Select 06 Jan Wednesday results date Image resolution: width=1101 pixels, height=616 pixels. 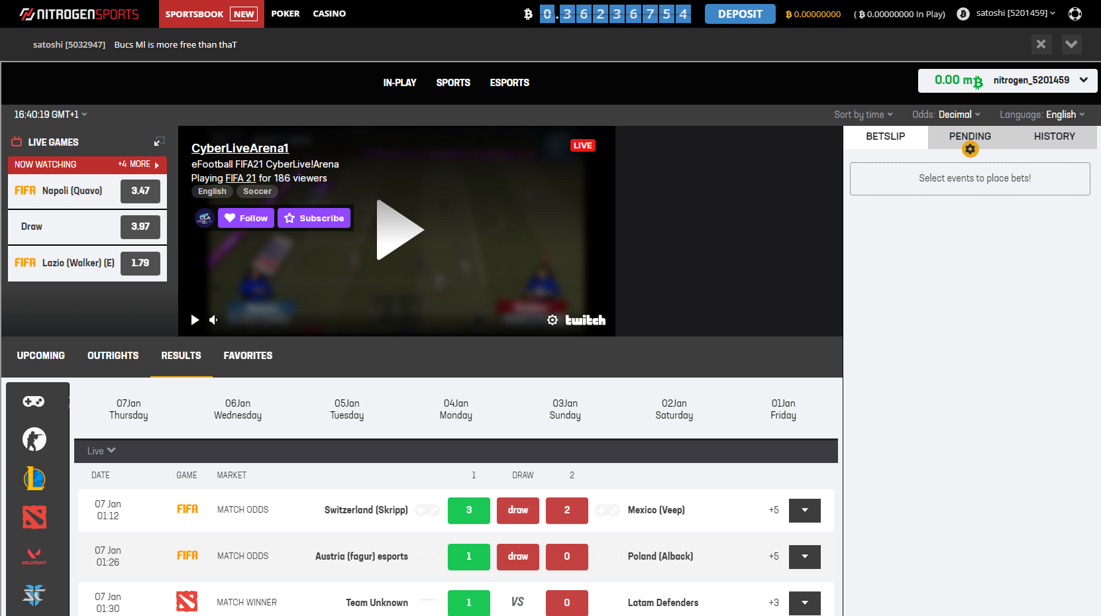[238, 409]
